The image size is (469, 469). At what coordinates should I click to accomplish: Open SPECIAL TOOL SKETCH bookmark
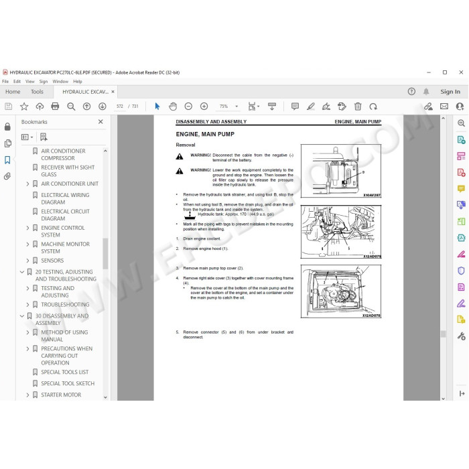(68, 383)
